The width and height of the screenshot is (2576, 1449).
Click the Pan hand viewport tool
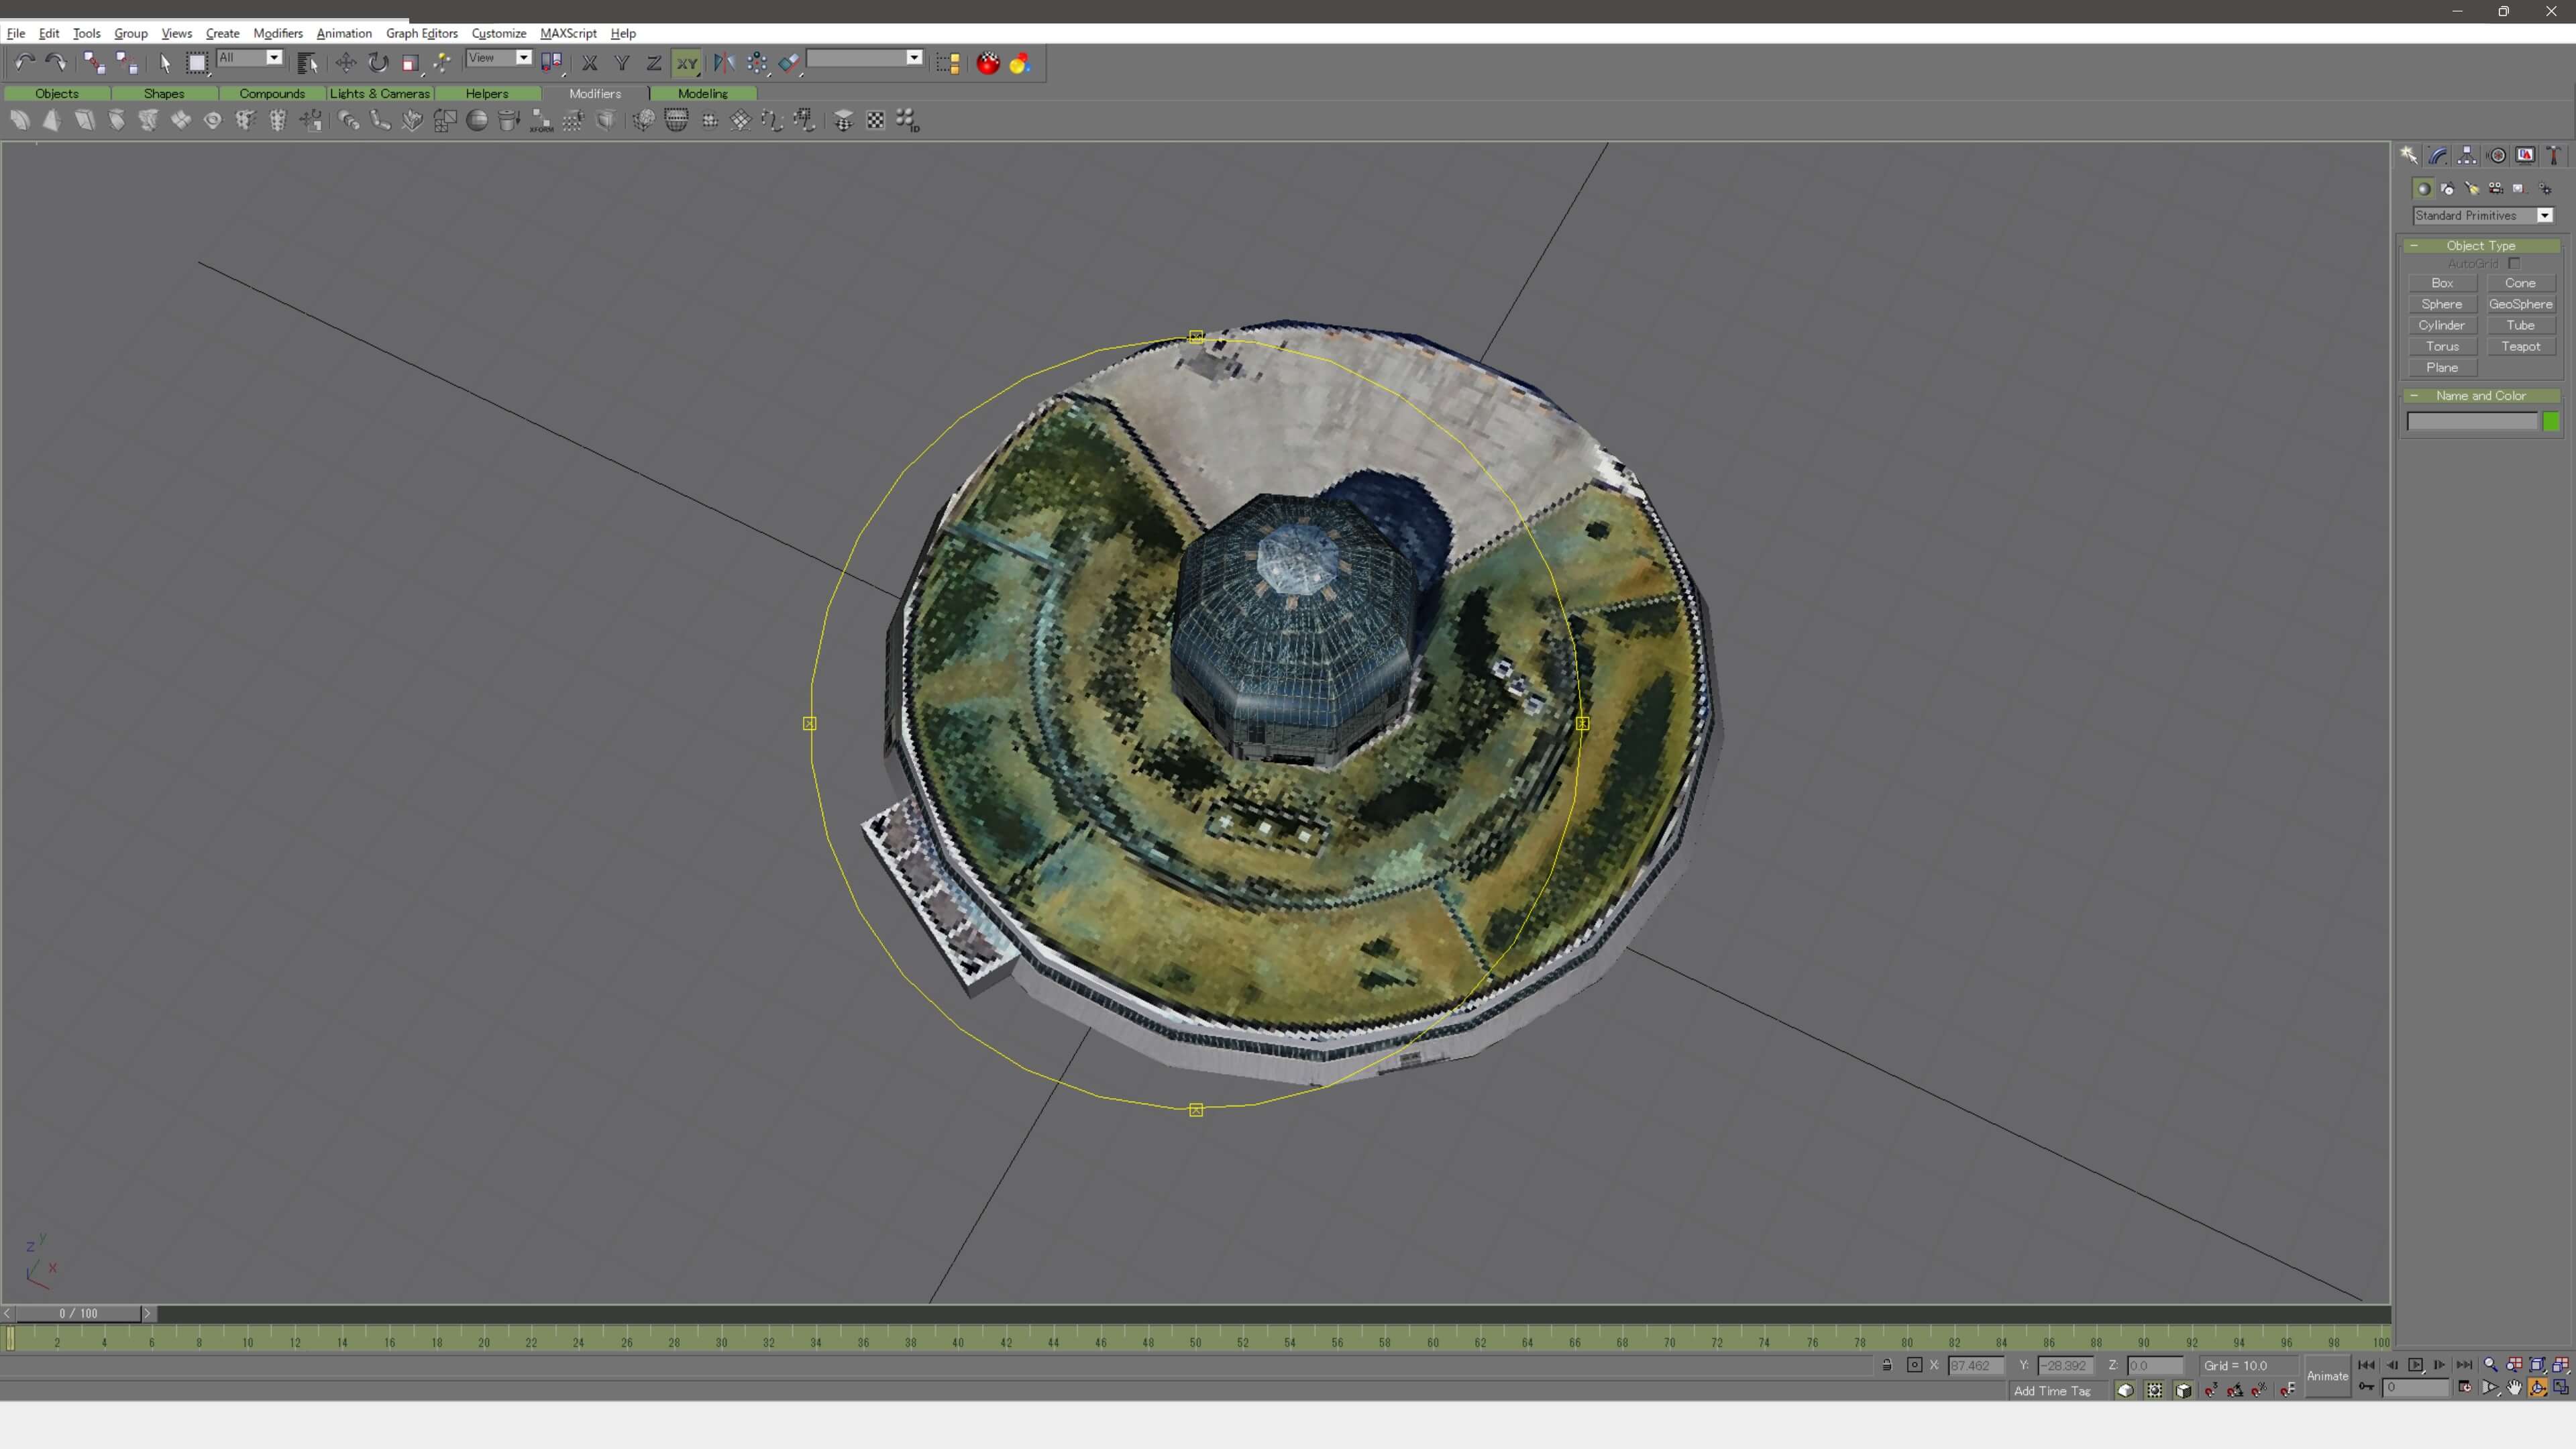(2514, 1388)
